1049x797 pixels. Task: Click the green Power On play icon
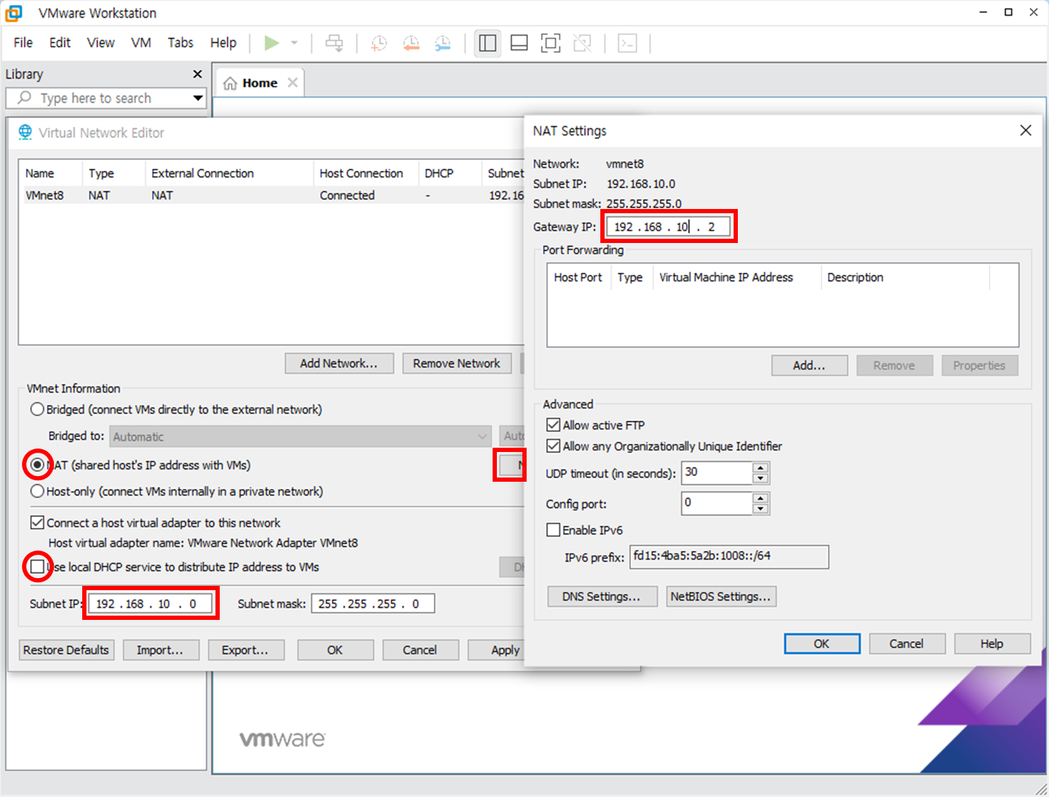pyautogui.click(x=271, y=43)
